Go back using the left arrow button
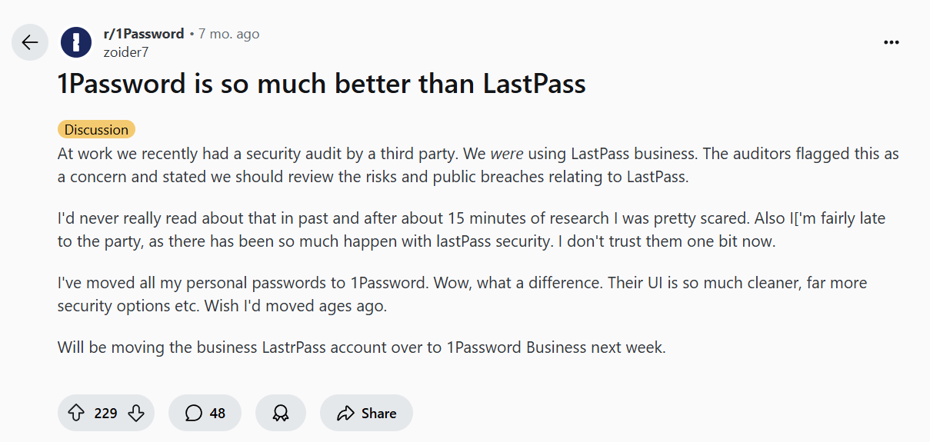The image size is (930, 442). pos(30,42)
